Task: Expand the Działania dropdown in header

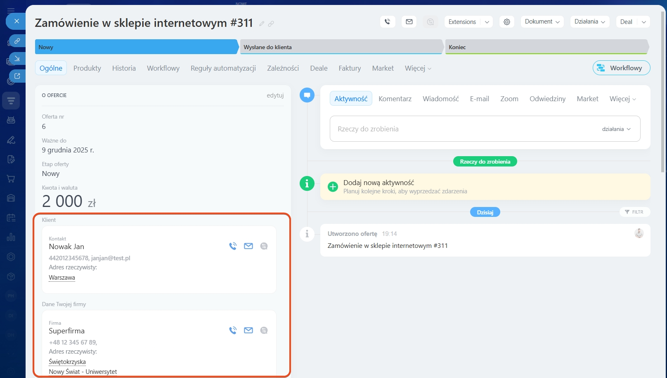Action: 589,22
